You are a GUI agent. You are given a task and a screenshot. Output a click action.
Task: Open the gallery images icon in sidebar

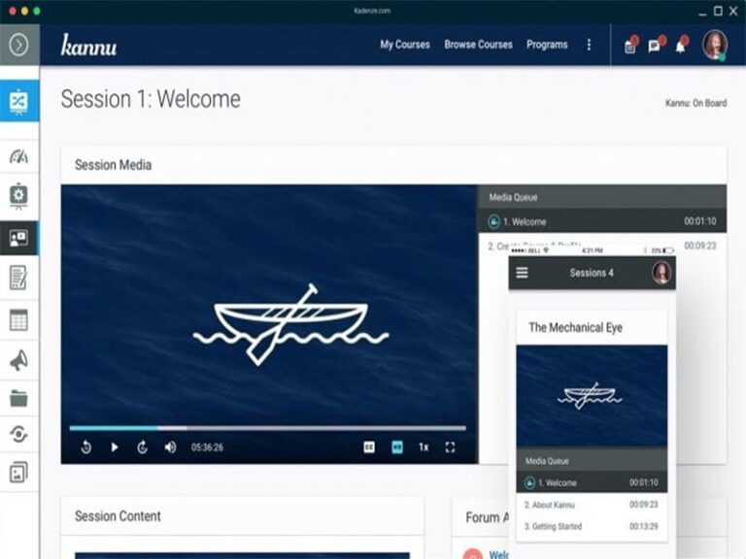18,472
